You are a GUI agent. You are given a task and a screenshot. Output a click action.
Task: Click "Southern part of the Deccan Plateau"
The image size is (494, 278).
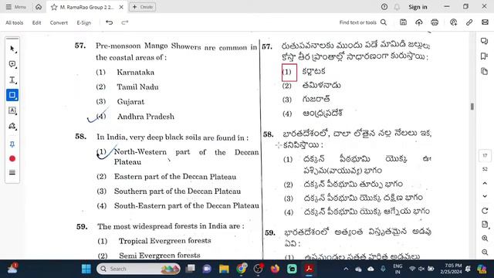click(x=178, y=192)
